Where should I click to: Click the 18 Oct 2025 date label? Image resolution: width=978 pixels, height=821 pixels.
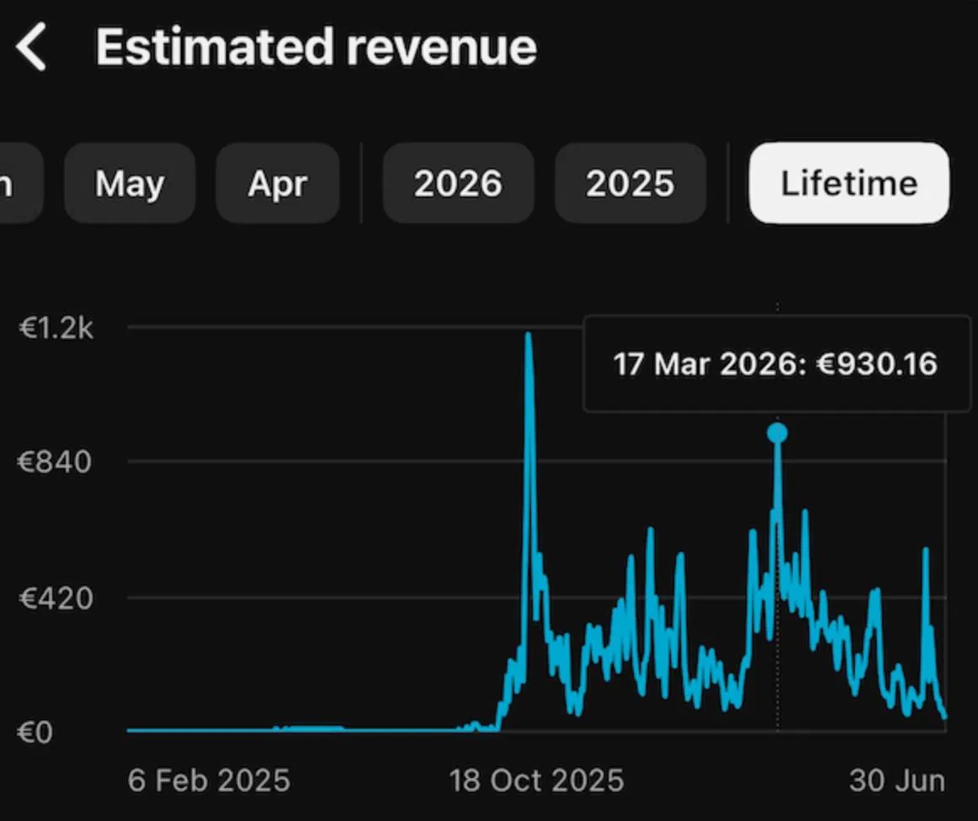pos(536,781)
